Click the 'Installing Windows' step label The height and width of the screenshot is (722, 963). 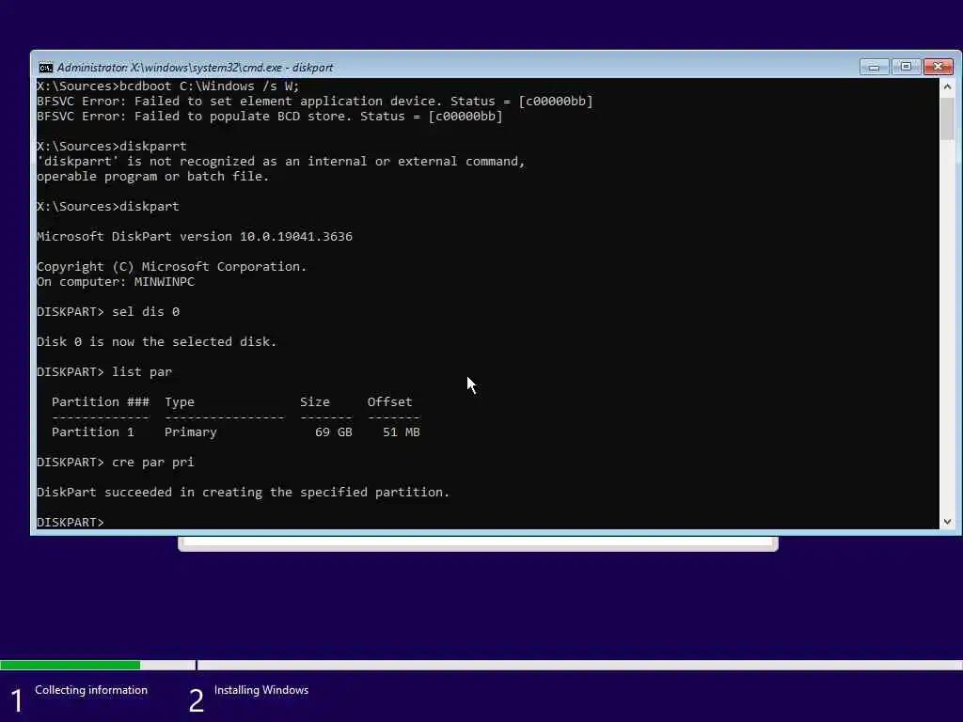(x=261, y=690)
